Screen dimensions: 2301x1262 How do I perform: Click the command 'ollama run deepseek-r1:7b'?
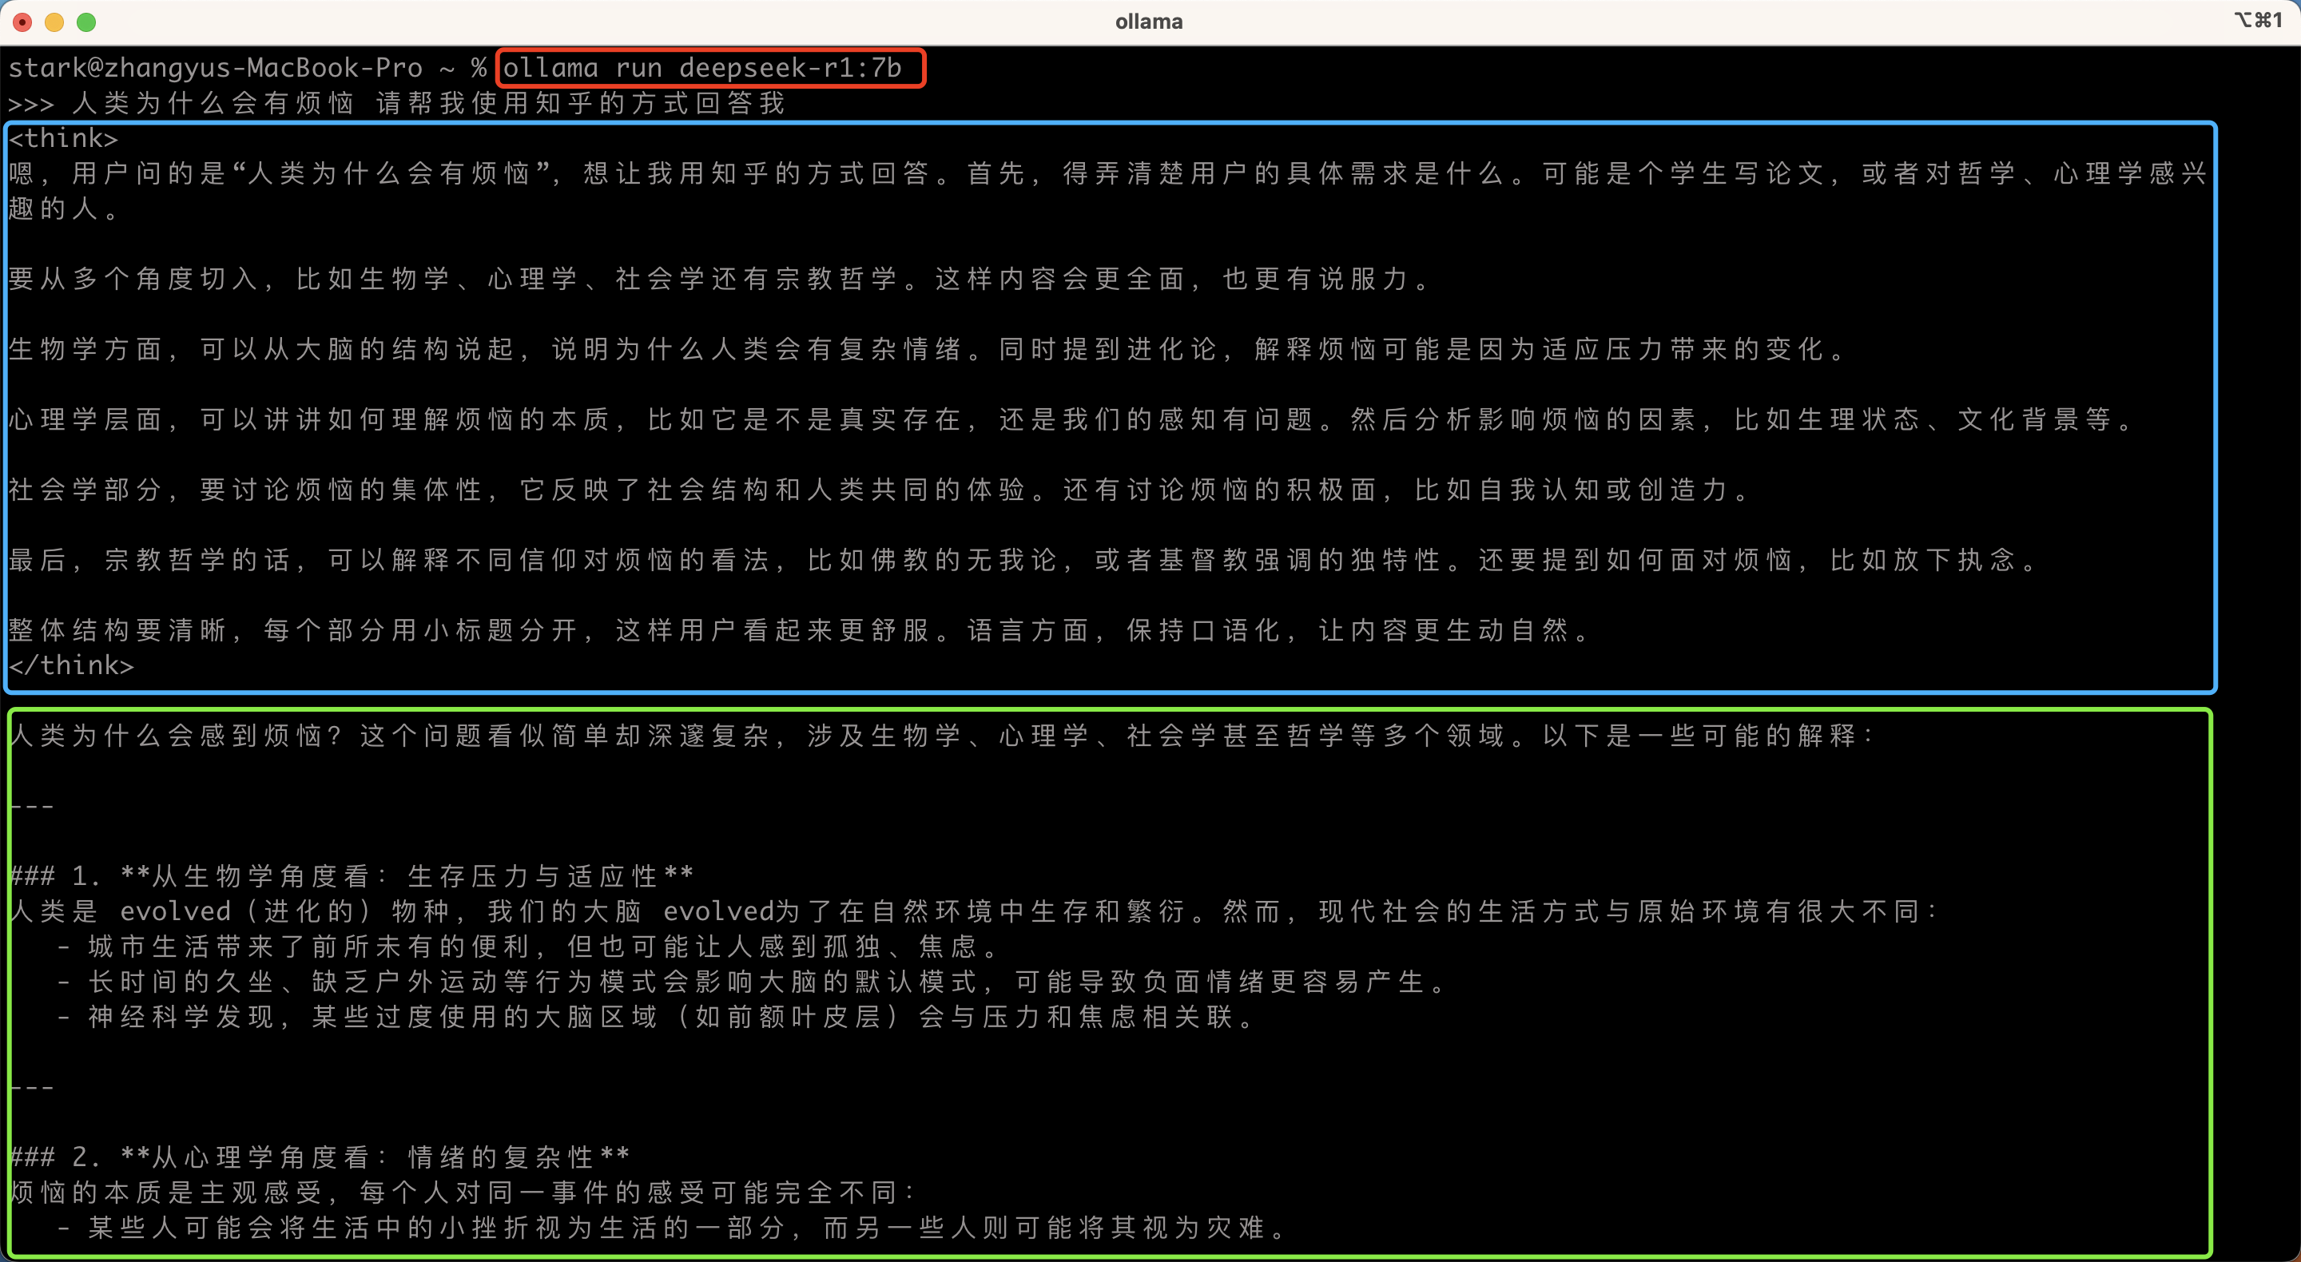point(703,68)
